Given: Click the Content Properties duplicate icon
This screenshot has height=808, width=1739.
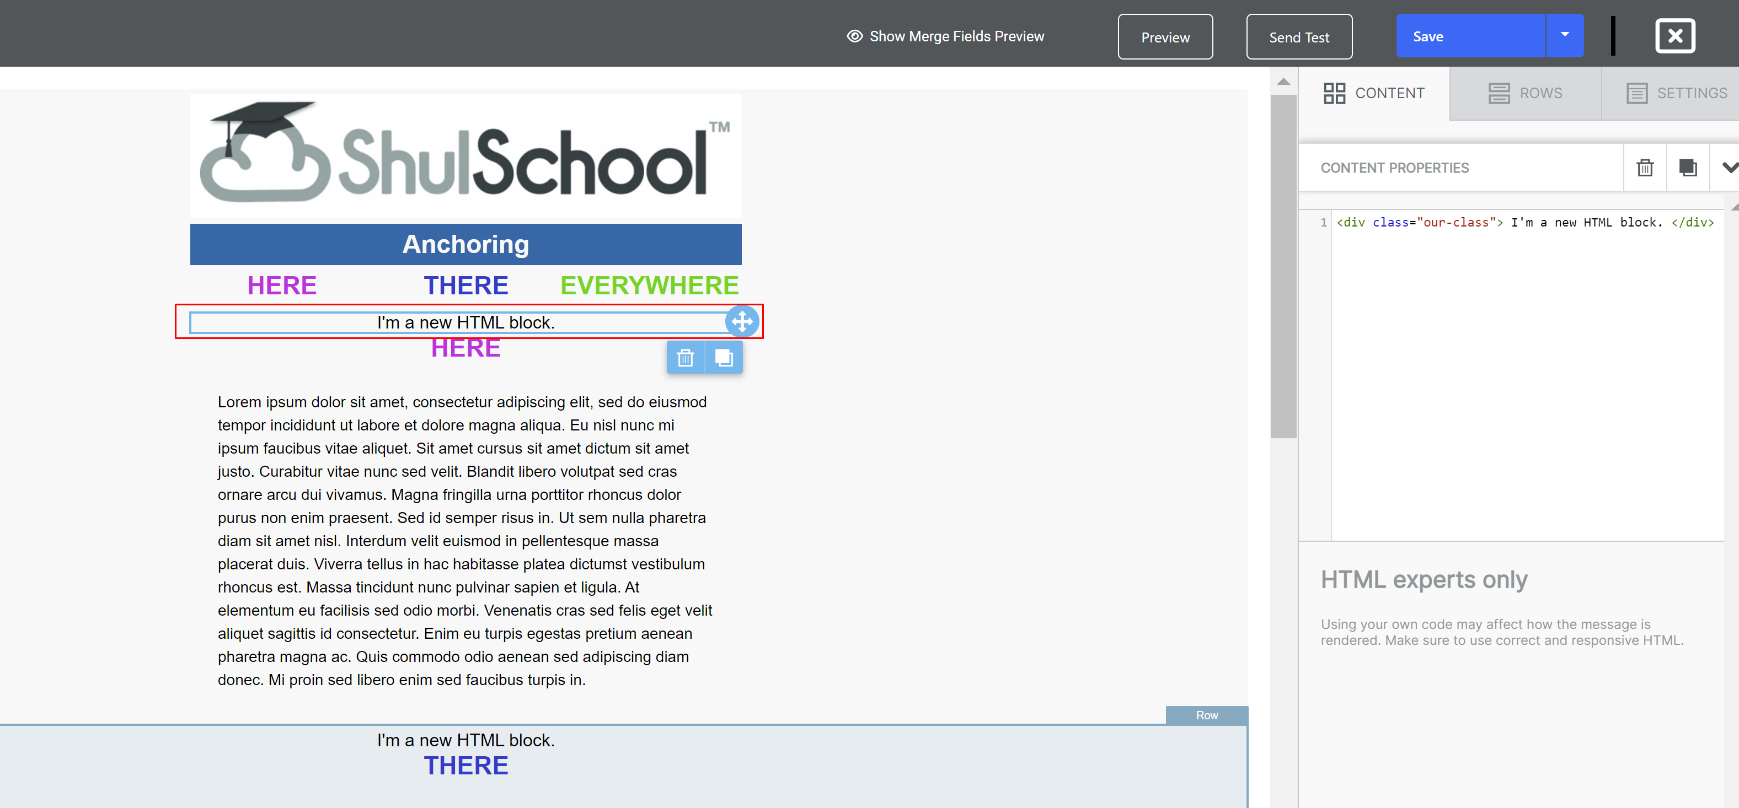Looking at the screenshot, I should tap(1688, 167).
